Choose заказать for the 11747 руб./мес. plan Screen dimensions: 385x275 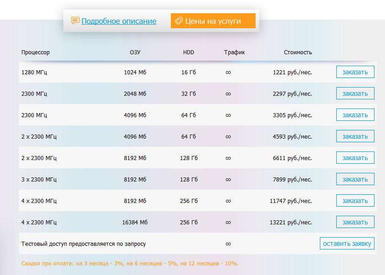(355, 201)
